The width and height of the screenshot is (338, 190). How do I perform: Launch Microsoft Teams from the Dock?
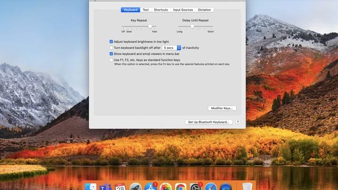pyautogui.click(x=106, y=187)
